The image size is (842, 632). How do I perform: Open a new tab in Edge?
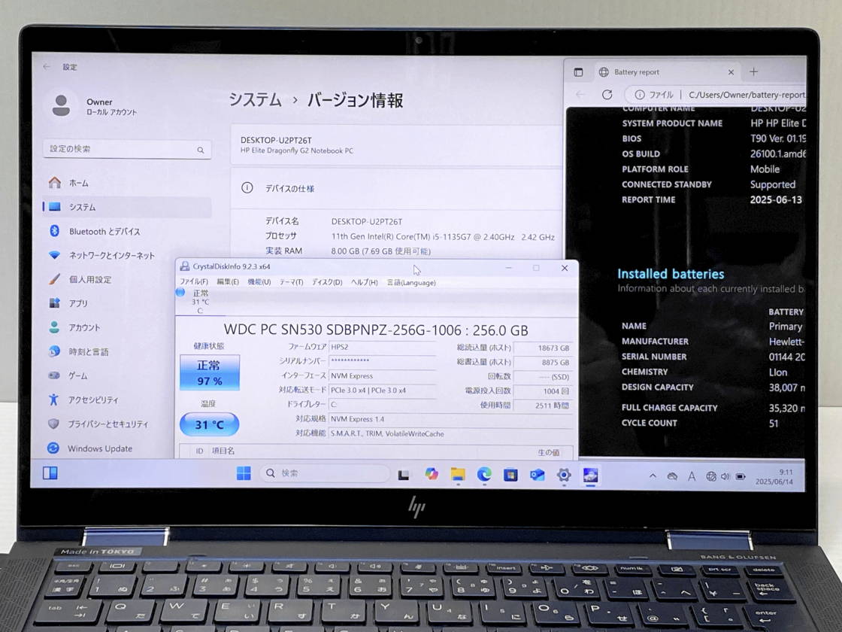tap(754, 71)
